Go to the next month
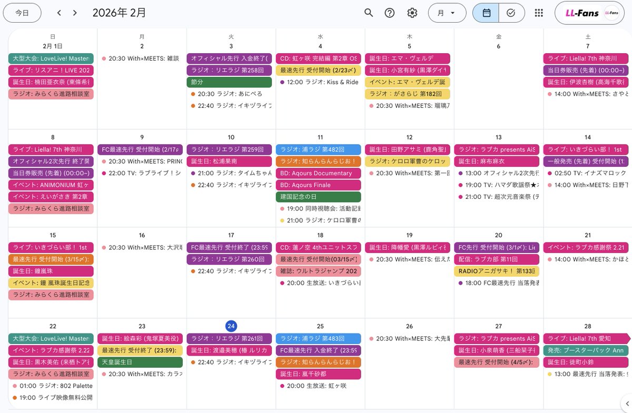The width and height of the screenshot is (632, 413). tap(75, 13)
